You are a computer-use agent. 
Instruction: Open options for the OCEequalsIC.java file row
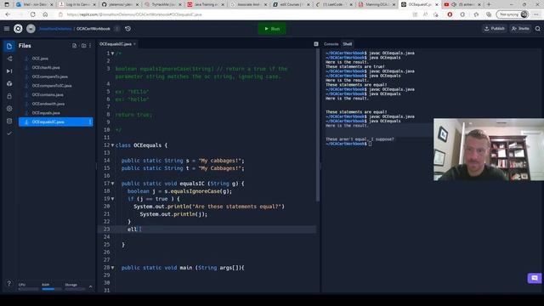[90, 122]
